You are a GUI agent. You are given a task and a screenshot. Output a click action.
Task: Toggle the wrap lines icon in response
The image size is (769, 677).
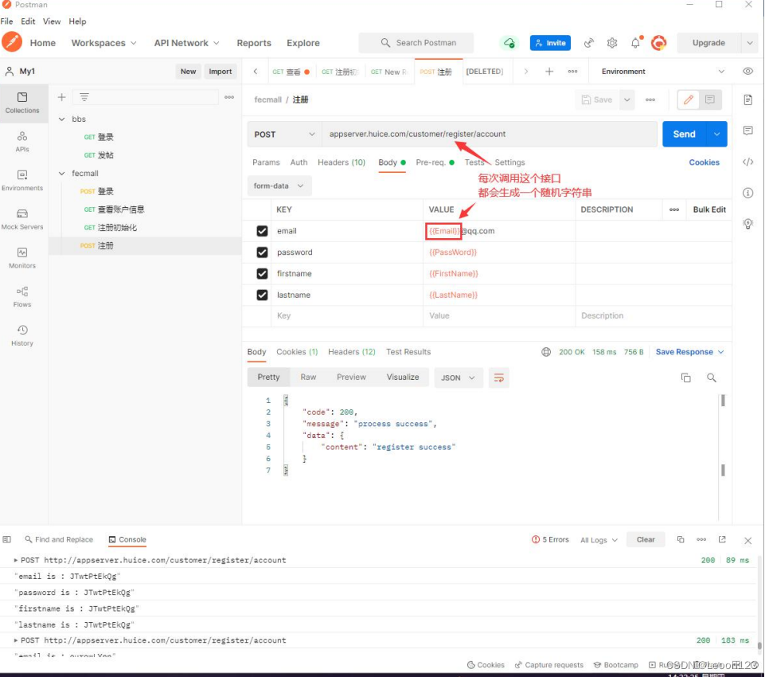click(x=499, y=378)
